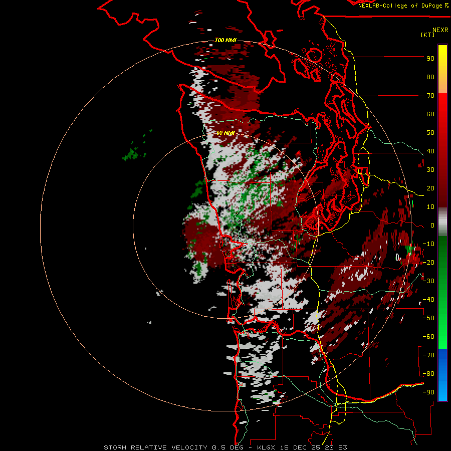Screen dimensions: 451x451
Task: Click the -90 value on velocity scale
Action: click(428, 392)
